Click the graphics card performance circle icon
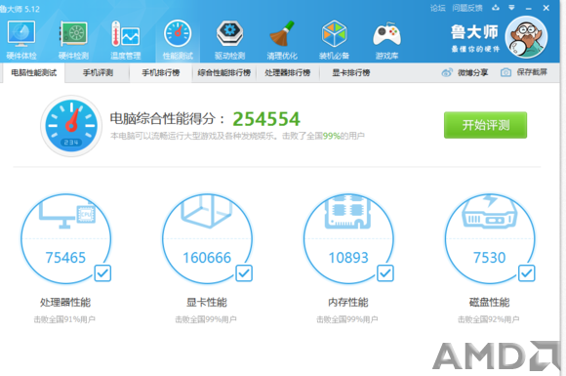This screenshot has height=376, width=566. [207, 239]
